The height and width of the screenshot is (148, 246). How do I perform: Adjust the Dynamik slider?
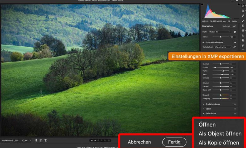[220, 95]
